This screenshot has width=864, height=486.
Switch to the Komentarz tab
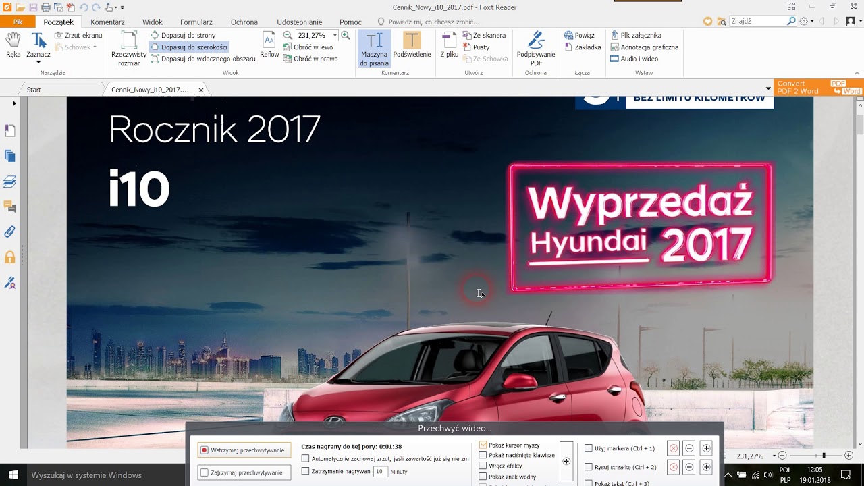pos(107,22)
